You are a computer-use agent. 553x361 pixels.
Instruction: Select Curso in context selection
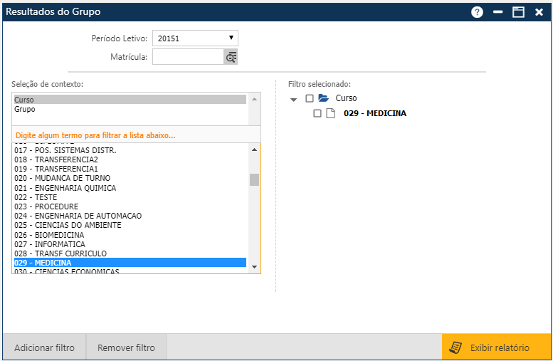coord(130,100)
